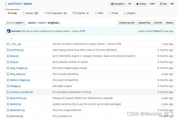This screenshot has height=119, width=178.
Task: Click the repository book icon beside asciimoo
Action: click(6, 4)
